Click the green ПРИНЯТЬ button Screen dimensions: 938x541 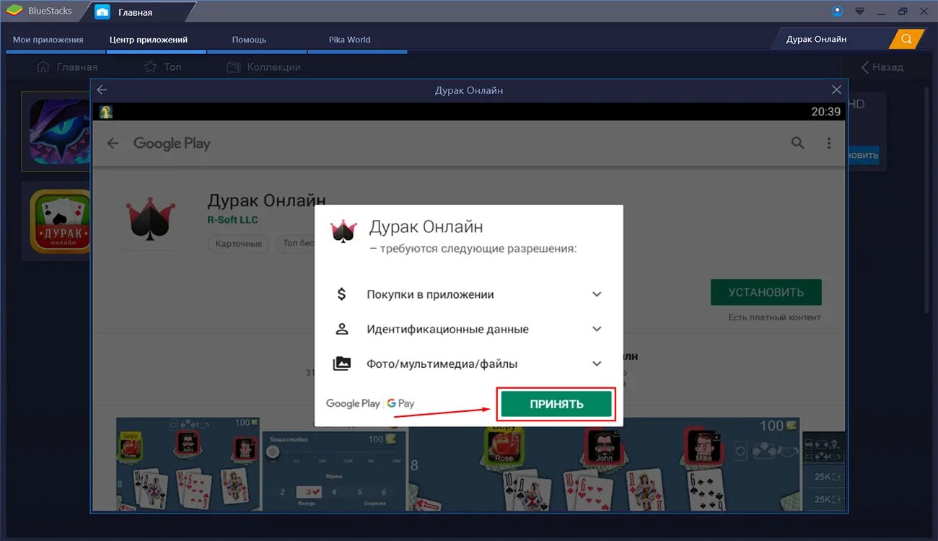point(556,404)
